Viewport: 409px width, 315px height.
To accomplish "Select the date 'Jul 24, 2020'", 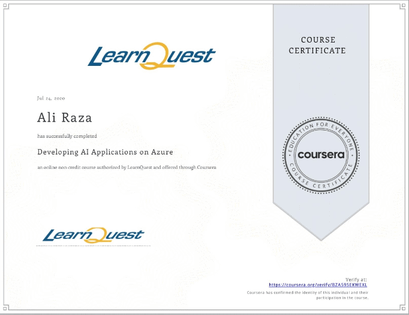I will (51, 98).
